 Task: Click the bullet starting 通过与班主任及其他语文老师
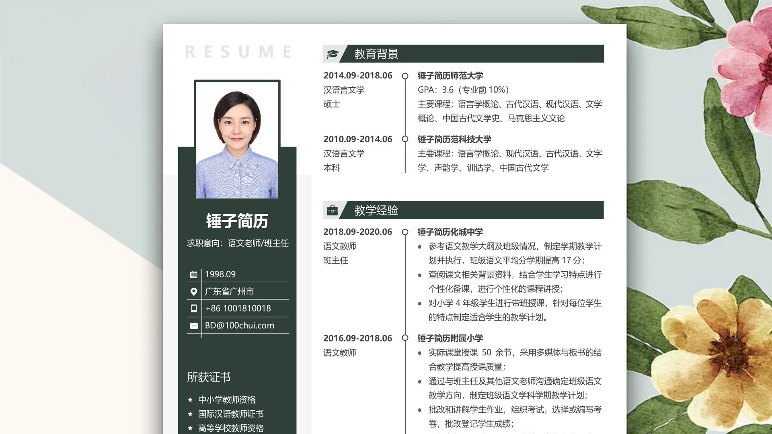tap(510, 388)
